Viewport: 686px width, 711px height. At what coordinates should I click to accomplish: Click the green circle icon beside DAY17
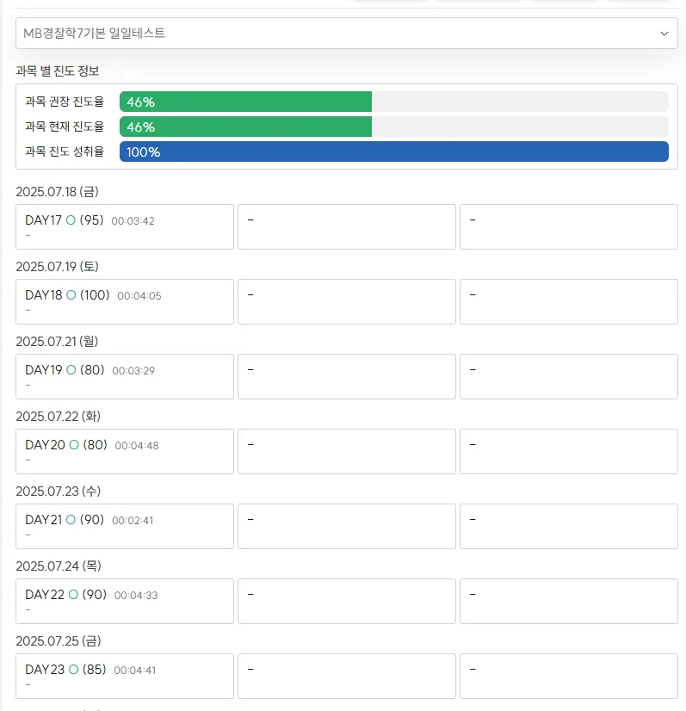[x=71, y=220]
